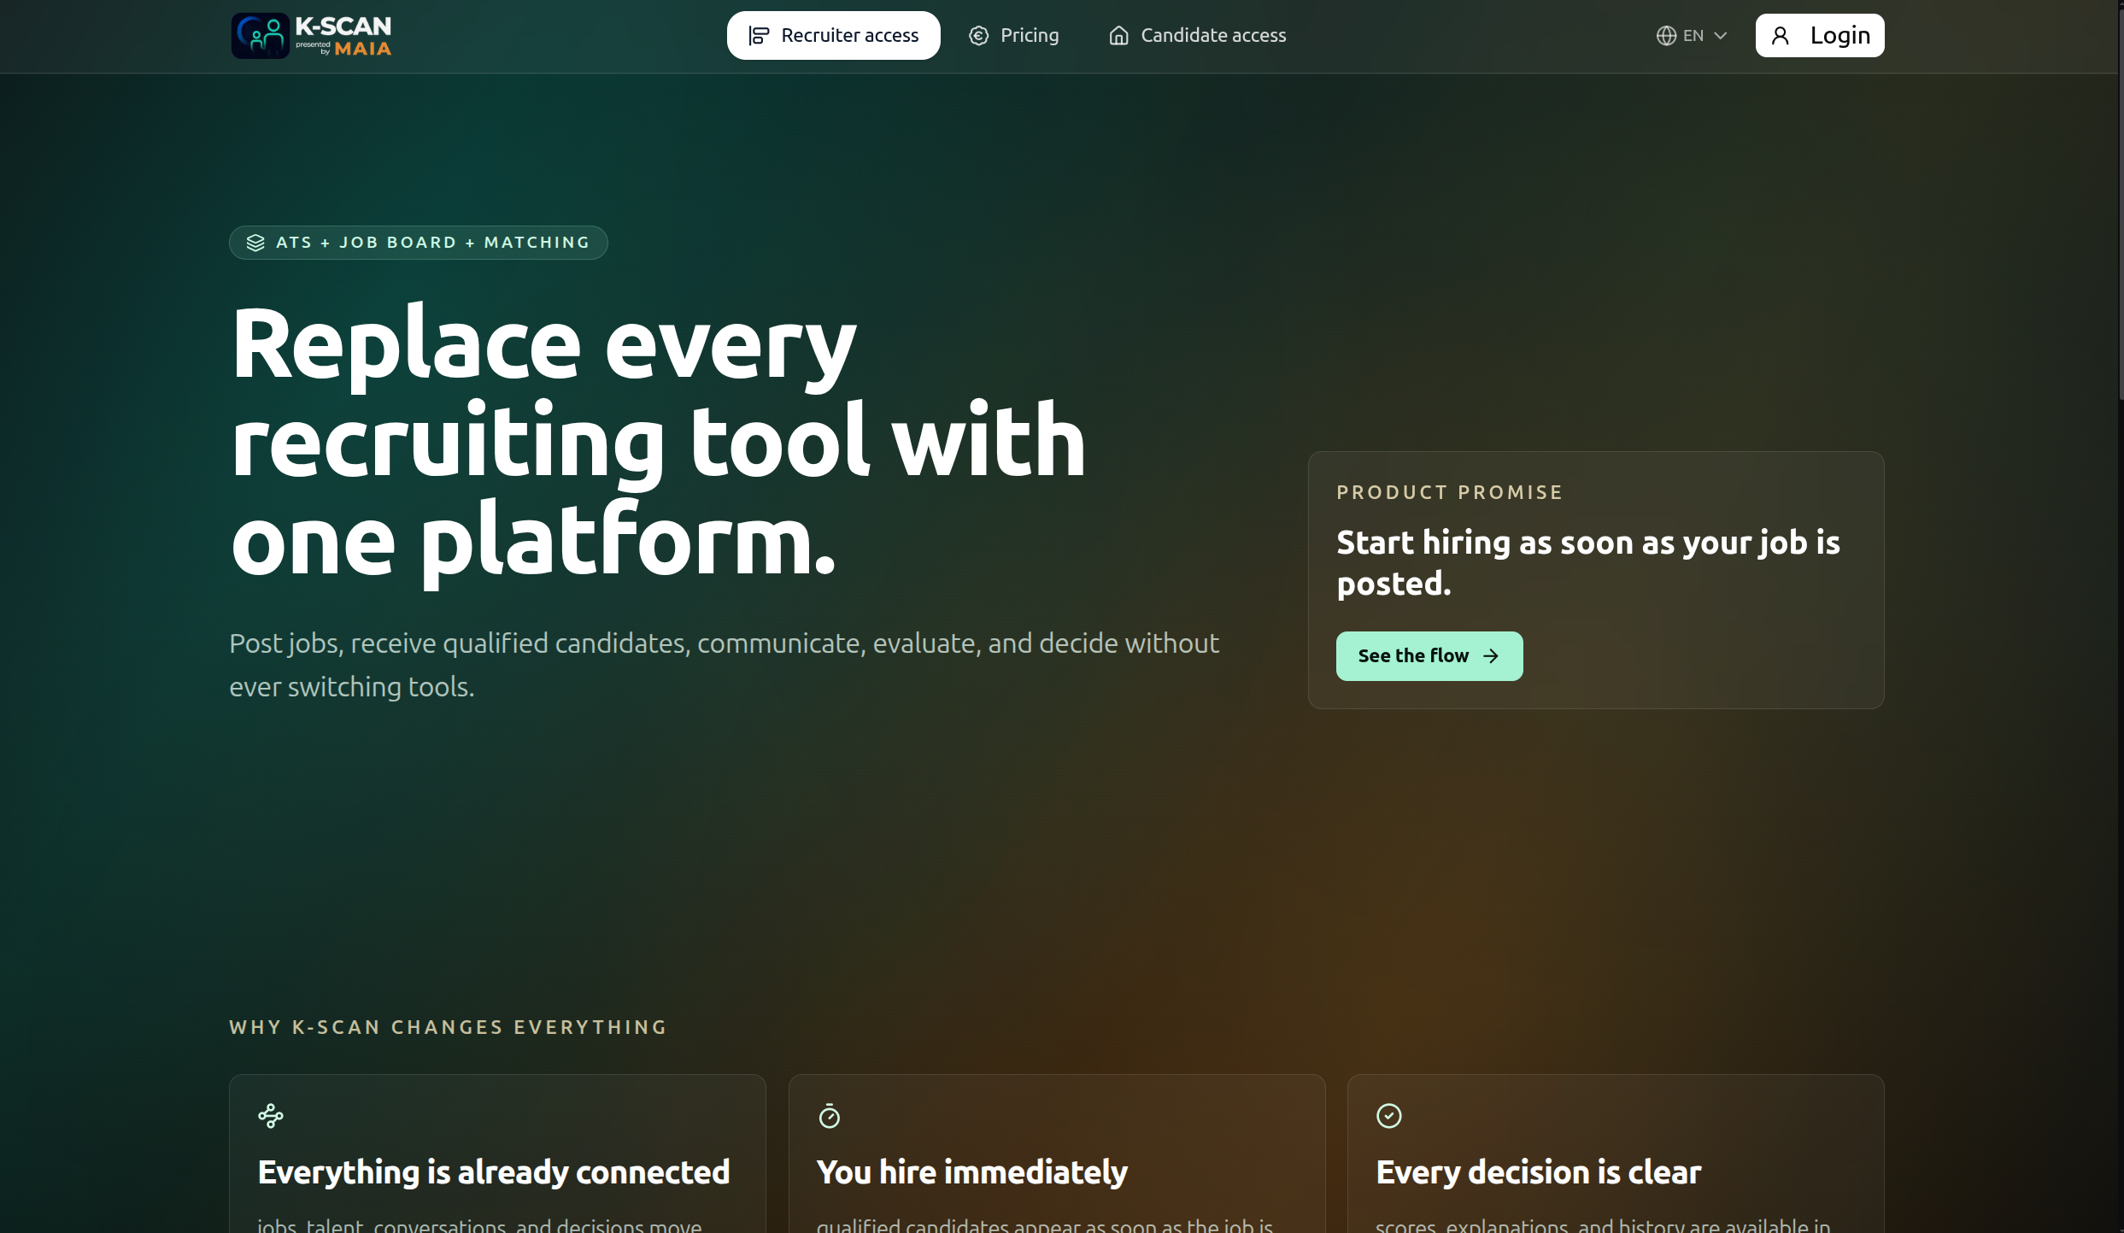Expand the EN language chevron
The height and width of the screenshot is (1233, 2124).
[x=1721, y=36]
